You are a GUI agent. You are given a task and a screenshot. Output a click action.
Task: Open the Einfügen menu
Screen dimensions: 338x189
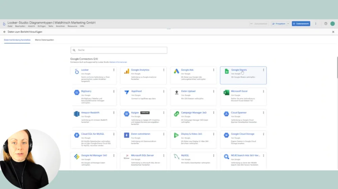click(42, 26)
